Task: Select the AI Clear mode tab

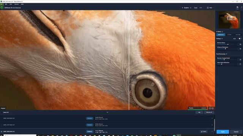Action: click(229, 35)
